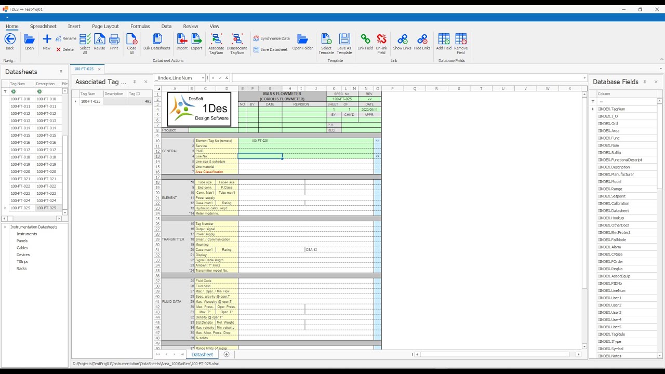
Task: Close the 100-FT-025 document tab
Action: 99,69
